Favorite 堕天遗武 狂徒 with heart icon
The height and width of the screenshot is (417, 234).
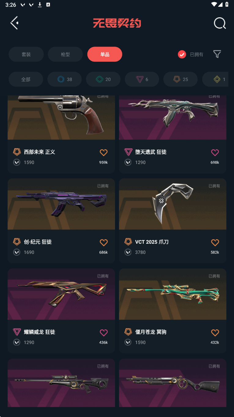pyautogui.click(x=215, y=152)
